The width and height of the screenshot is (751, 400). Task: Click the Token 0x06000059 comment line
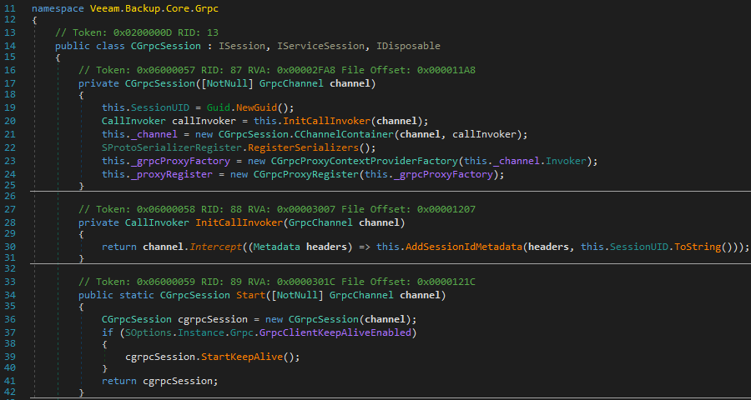click(x=277, y=282)
